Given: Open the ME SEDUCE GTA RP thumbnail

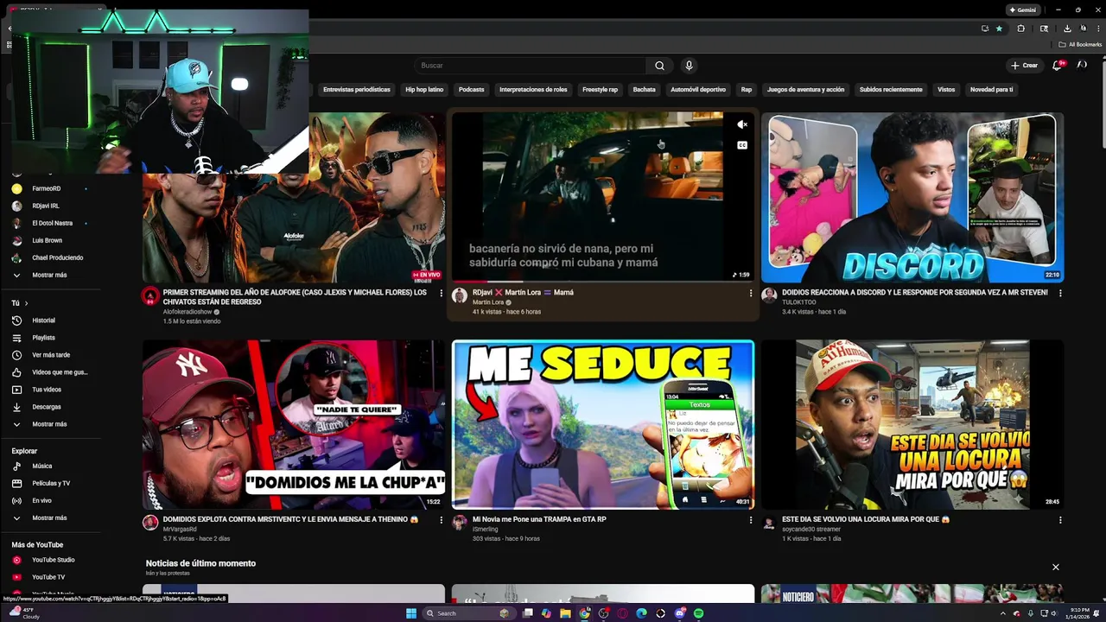Looking at the screenshot, I should tap(603, 424).
